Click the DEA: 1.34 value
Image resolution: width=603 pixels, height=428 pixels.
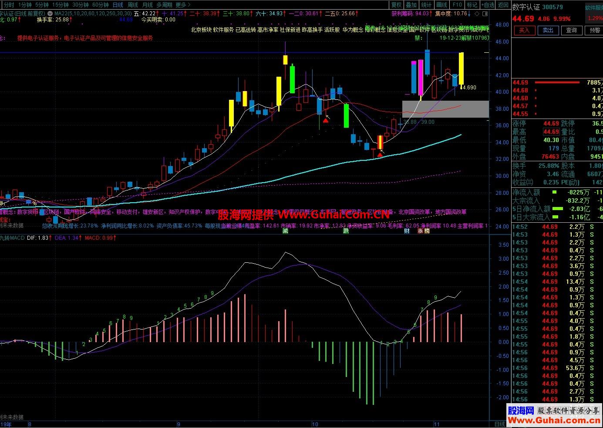[67, 238]
